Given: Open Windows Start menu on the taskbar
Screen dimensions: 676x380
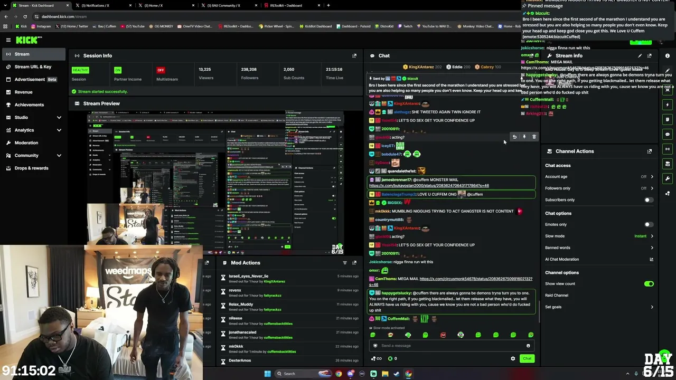Looking at the screenshot, I should click(267, 374).
